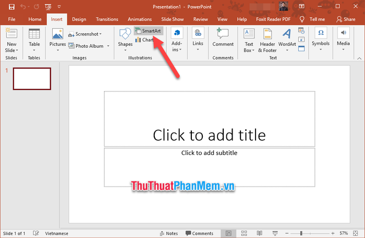Screen dimensions: 365x238
Task: Click the Pictures button
Action: (57, 38)
